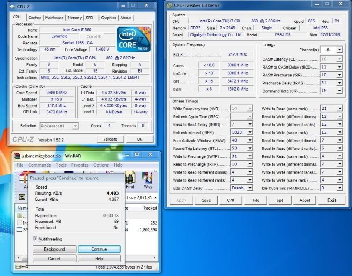Click the packed size value 1,860,398

coord(148,229)
